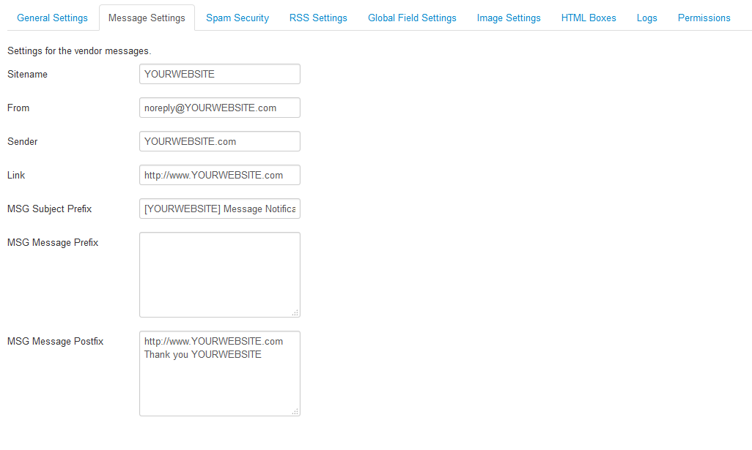
Task: Focus the From email address field
Action: click(219, 108)
